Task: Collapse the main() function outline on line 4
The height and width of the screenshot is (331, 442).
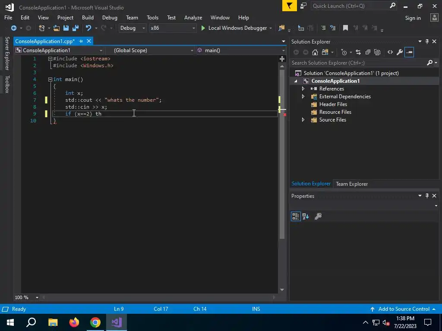Action: [x=50, y=79]
